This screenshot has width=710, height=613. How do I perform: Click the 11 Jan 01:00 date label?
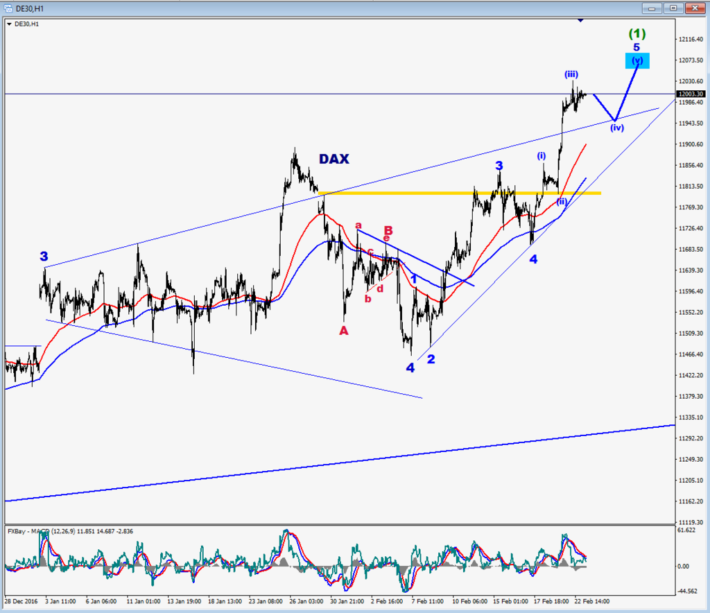tap(144, 601)
